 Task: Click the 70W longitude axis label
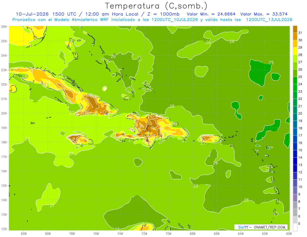pyautogui.click(x=168, y=233)
